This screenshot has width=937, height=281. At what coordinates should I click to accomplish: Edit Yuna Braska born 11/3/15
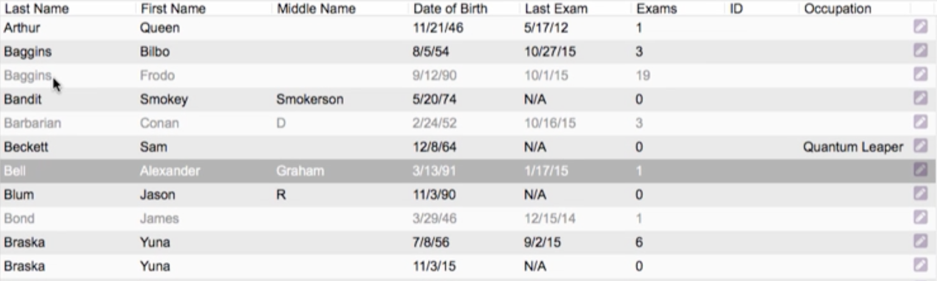921,265
